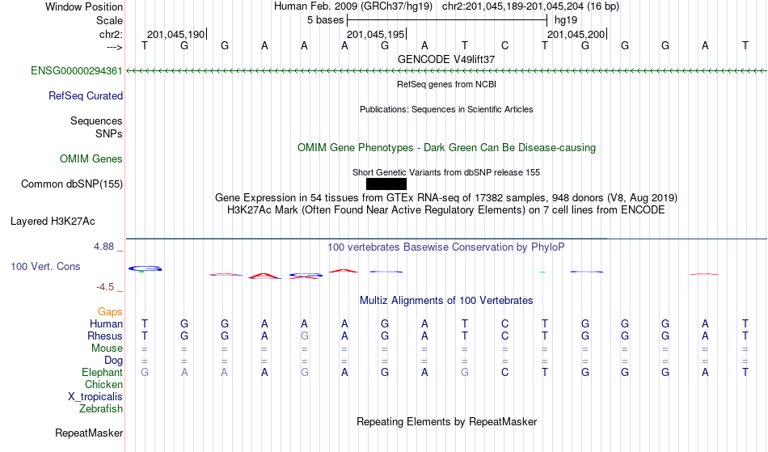Click the blue G PhyloP logo letter
This screenshot has width=768, height=452.
[145, 268]
